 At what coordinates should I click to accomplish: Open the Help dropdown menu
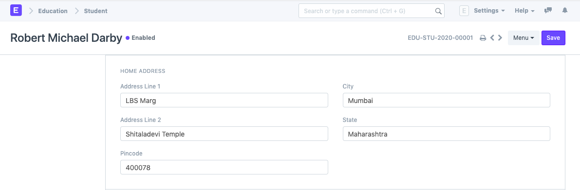524,11
